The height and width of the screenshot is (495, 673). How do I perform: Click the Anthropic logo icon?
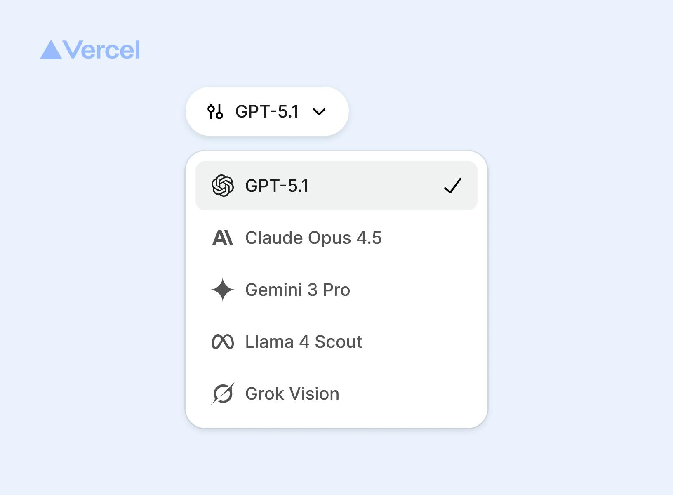(223, 238)
